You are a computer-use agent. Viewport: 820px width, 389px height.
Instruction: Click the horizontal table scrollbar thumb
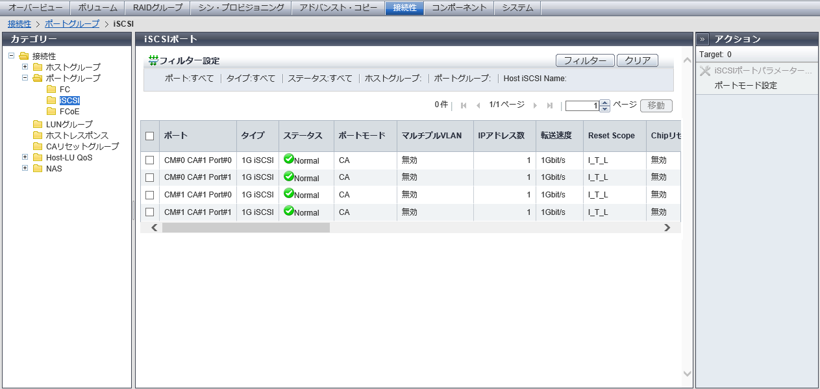tap(246, 228)
